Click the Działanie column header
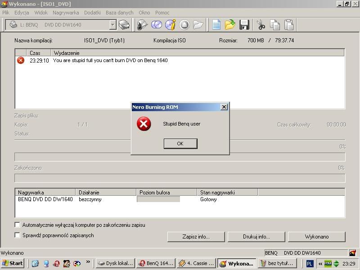Screen dimensions: 360x270 pyautogui.click(x=106, y=192)
